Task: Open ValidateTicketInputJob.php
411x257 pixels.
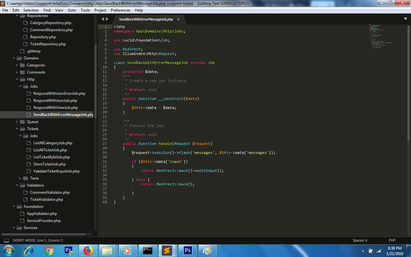Action: [57, 172]
